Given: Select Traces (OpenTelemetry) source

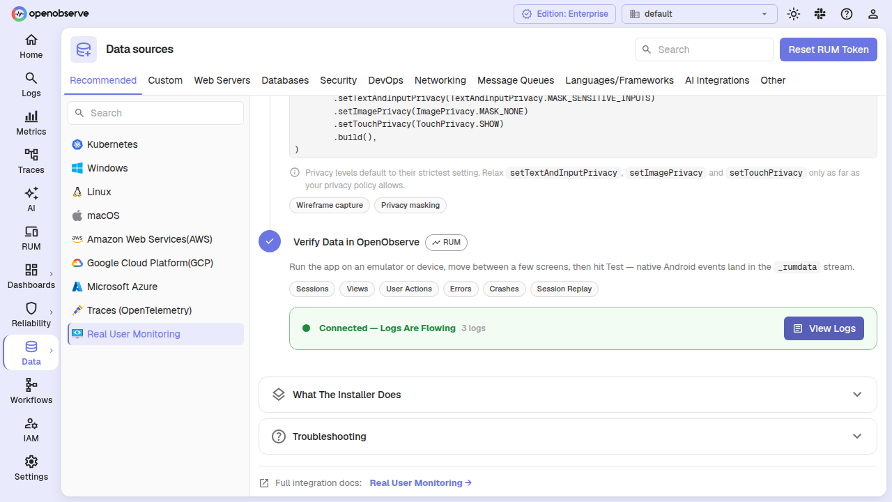Looking at the screenshot, I should pos(155,310).
